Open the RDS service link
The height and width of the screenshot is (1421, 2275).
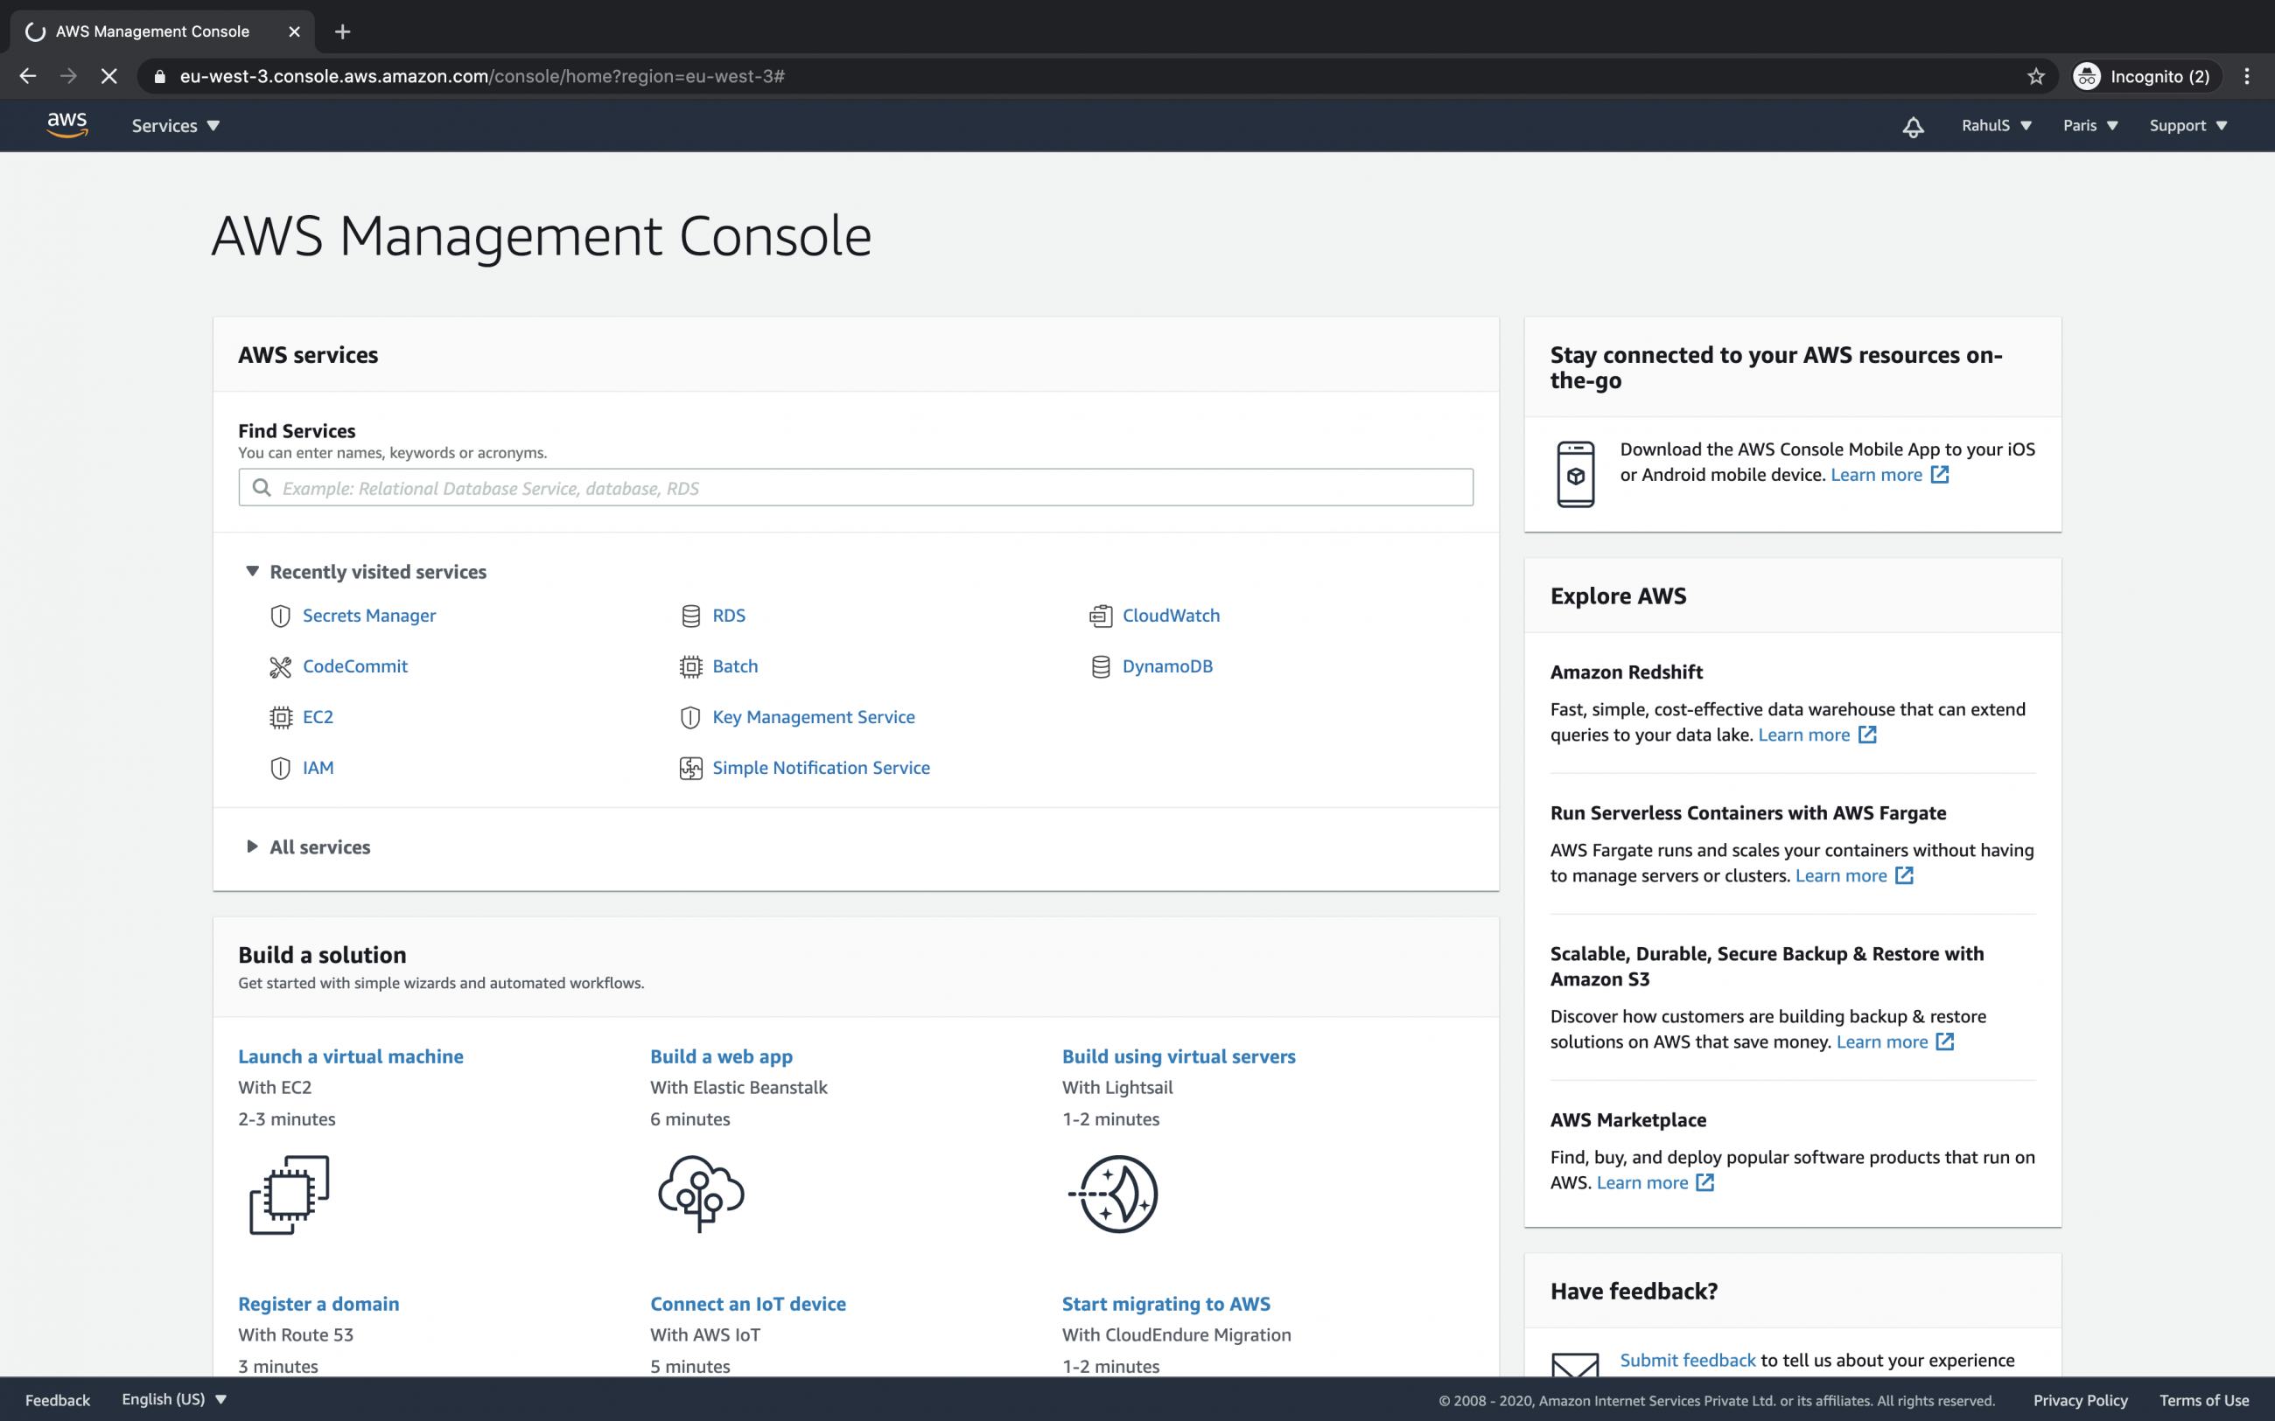729,616
